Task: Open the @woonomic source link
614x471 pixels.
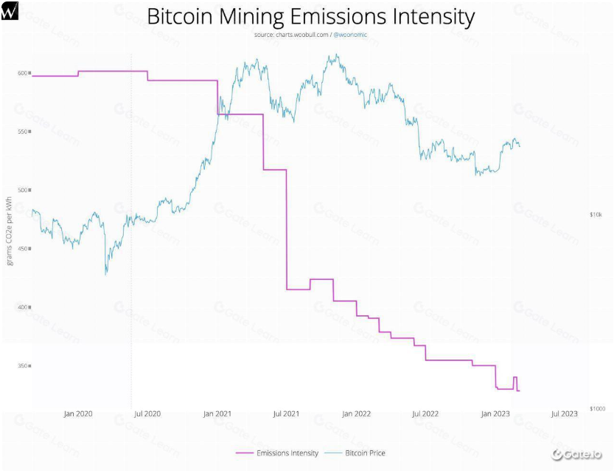Action: [x=350, y=35]
